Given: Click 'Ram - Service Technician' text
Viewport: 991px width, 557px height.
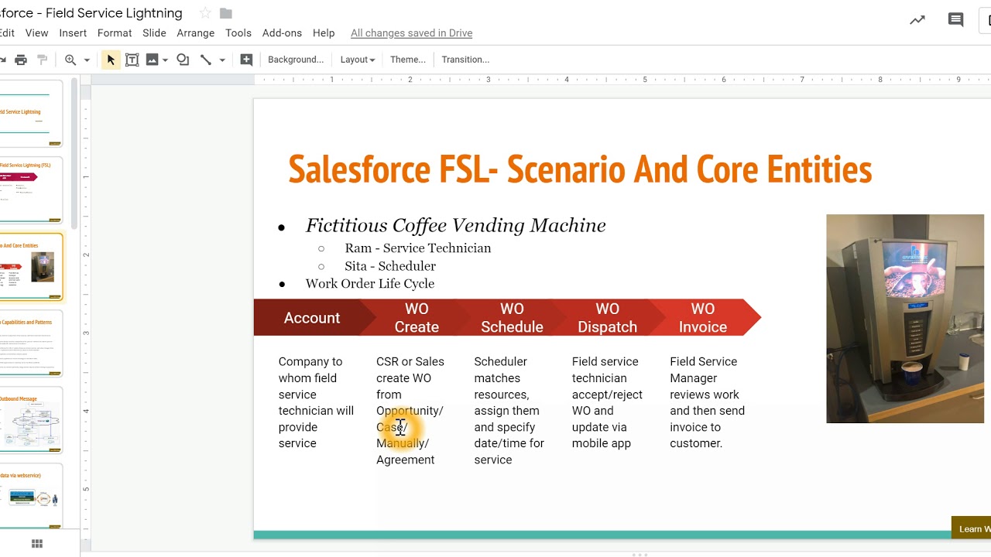Looking at the screenshot, I should tap(418, 248).
